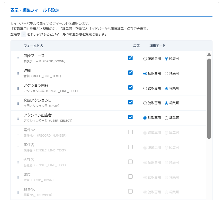The image size is (223, 200).
Task: Select 編集可 for アクション担当者
Action: pyautogui.click(x=166, y=118)
